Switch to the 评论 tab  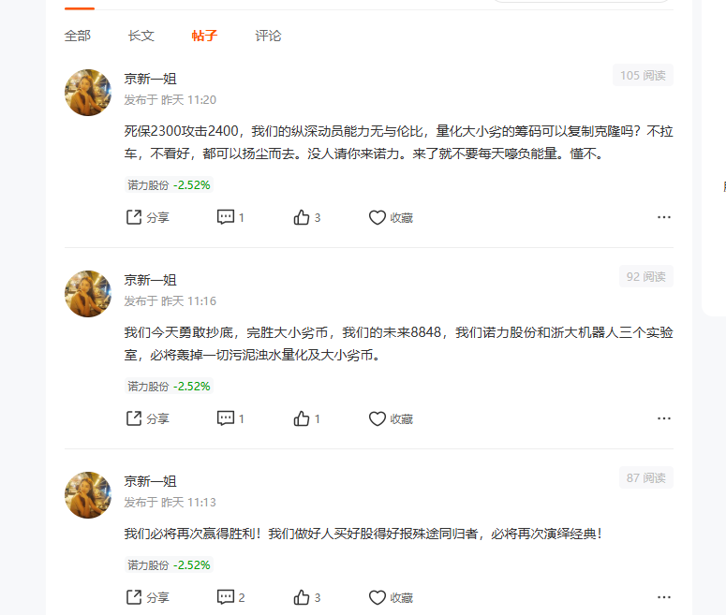(268, 36)
